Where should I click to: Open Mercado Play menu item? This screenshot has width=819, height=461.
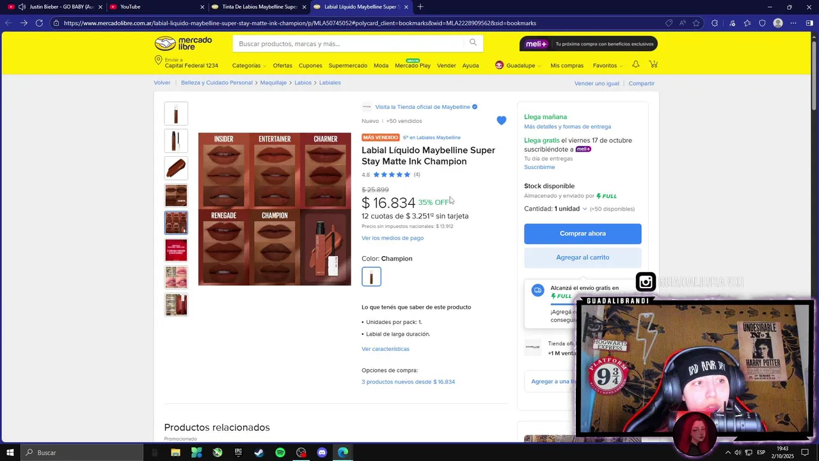pyautogui.click(x=413, y=65)
